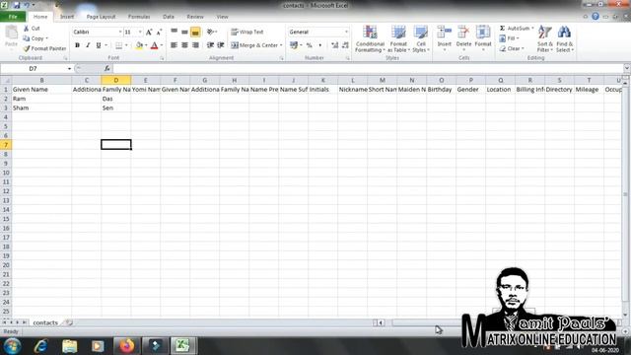Open Internet Explorer from taskbar
Viewport: 631px width, 355px height.
click(x=40, y=346)
